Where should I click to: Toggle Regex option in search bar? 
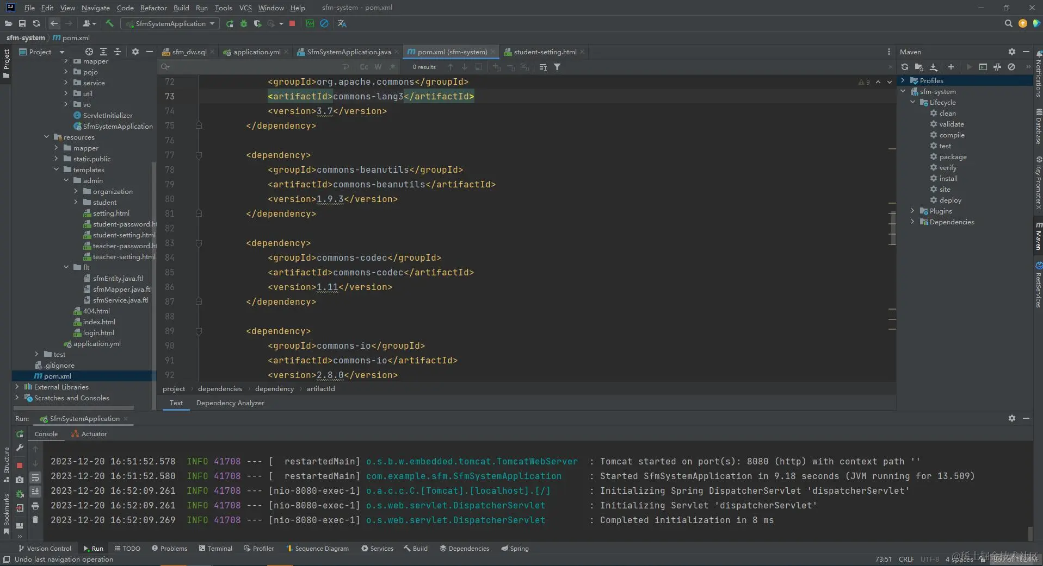[x=392, y=67]
